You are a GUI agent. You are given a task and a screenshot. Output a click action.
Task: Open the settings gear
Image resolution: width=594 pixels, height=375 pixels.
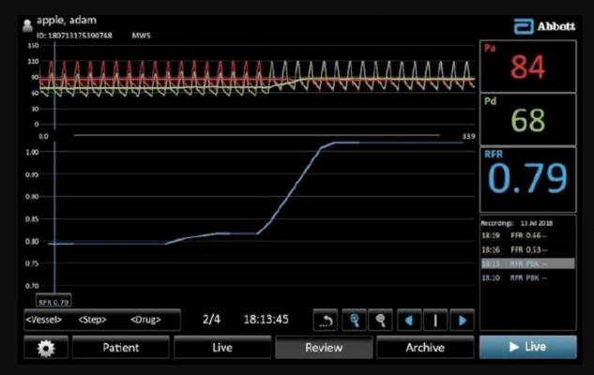click(x=45, y=348)
